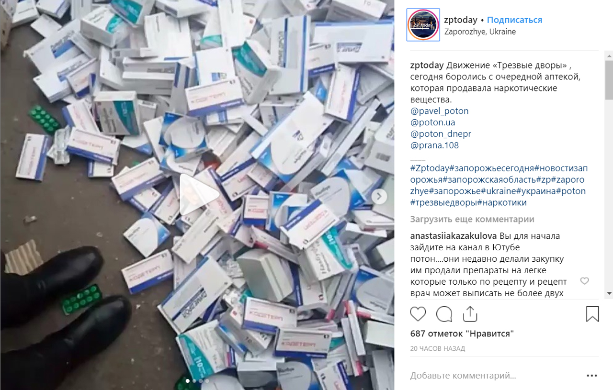The height and width of the screenshot is (390, 613).
Task: Open comments using the speech bubble icon
Action: 444,314
